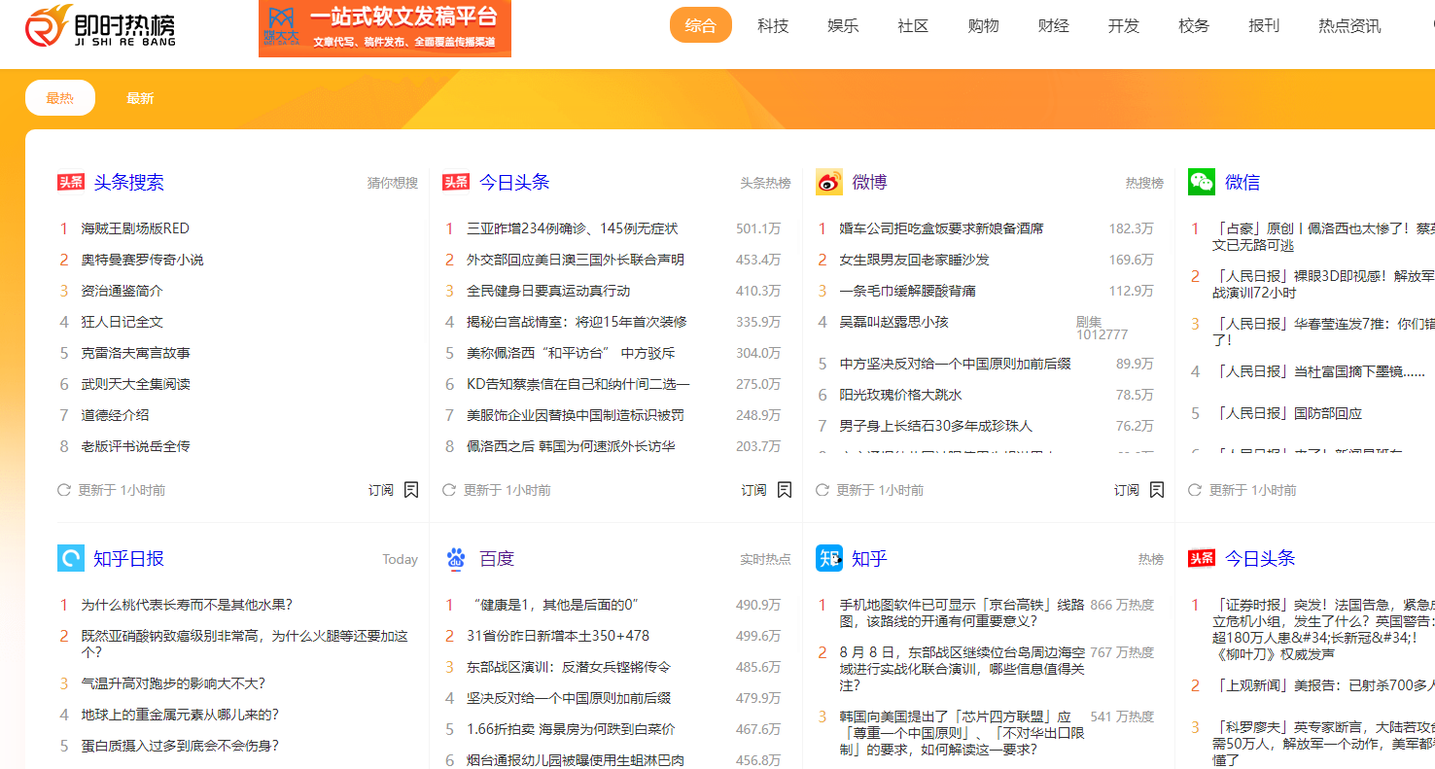Click subscribe bookmark icon in 头条搜索 card
The height and width of the screenshot is (769, 1435).
[x=411, y=490]
